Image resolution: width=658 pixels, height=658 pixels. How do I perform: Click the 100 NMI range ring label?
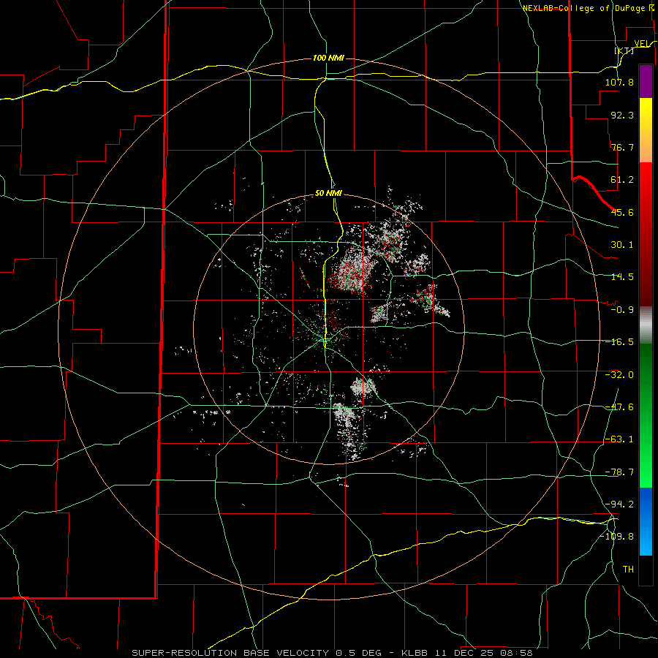328,58
